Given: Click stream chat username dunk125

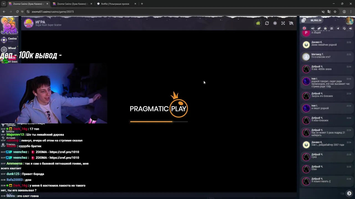Looking at the screenshot, I should [13, 174].
